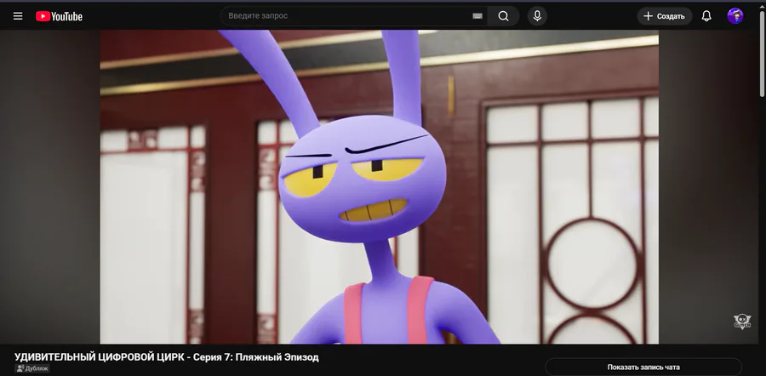The width and height of the screenshot is (766, 376).
Task: Start voice search with the microphone
Action: pyautogui.click(x=537, y=16)
